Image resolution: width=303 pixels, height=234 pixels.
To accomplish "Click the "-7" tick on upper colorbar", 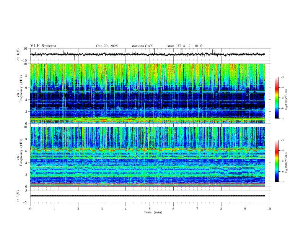I will [x=282, y=119].
